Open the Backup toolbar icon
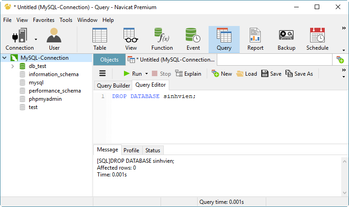 click(x=286, y=39)
